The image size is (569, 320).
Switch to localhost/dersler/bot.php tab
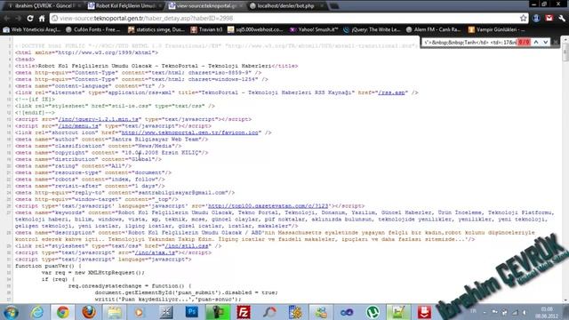click(x=286, y=6)
